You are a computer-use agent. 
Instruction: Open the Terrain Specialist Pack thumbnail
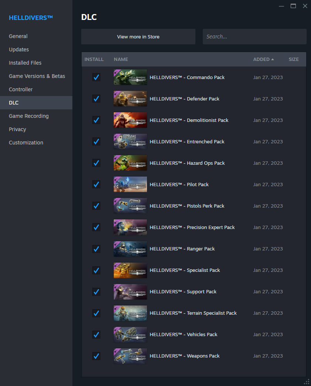(x=130, y=313)
